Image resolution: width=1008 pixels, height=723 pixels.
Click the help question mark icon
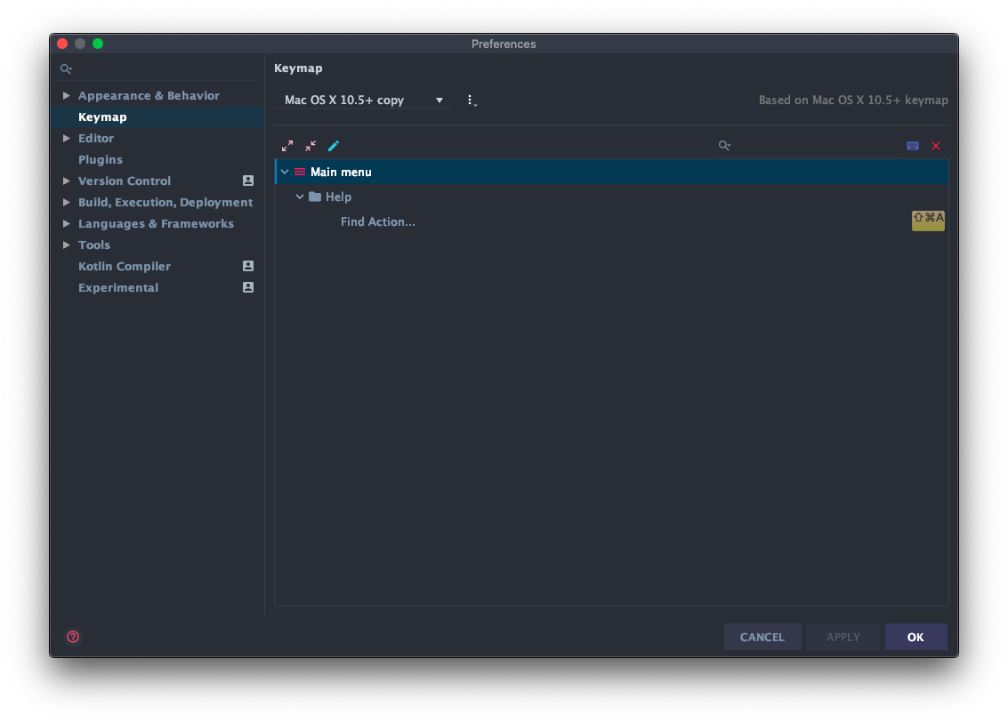73,637
